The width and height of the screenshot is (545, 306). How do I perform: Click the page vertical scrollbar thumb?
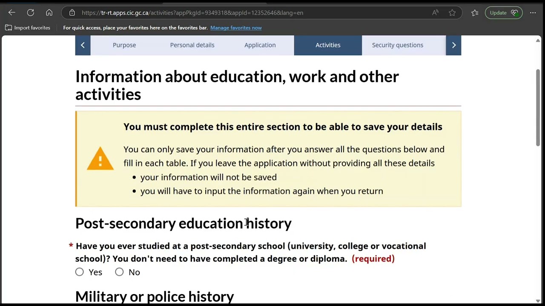point(538,108)
